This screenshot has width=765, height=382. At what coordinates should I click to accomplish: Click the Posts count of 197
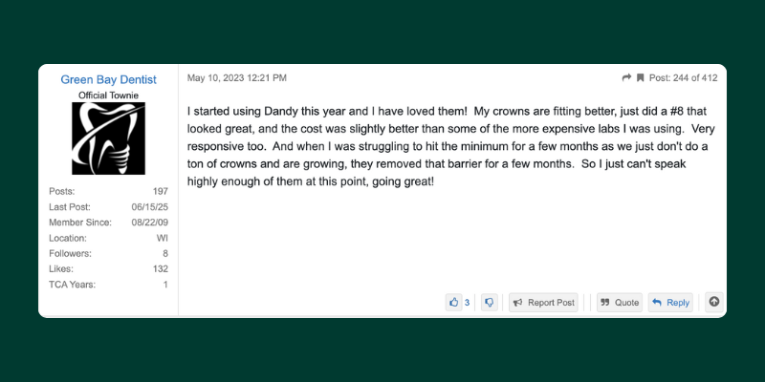[x=160, y=191]
